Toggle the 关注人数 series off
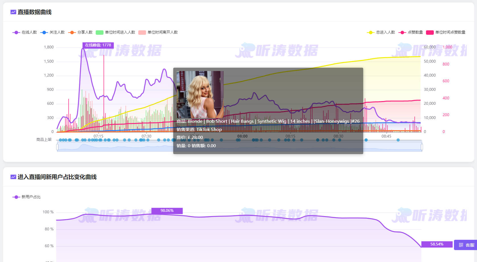 (x=44, y=32)
